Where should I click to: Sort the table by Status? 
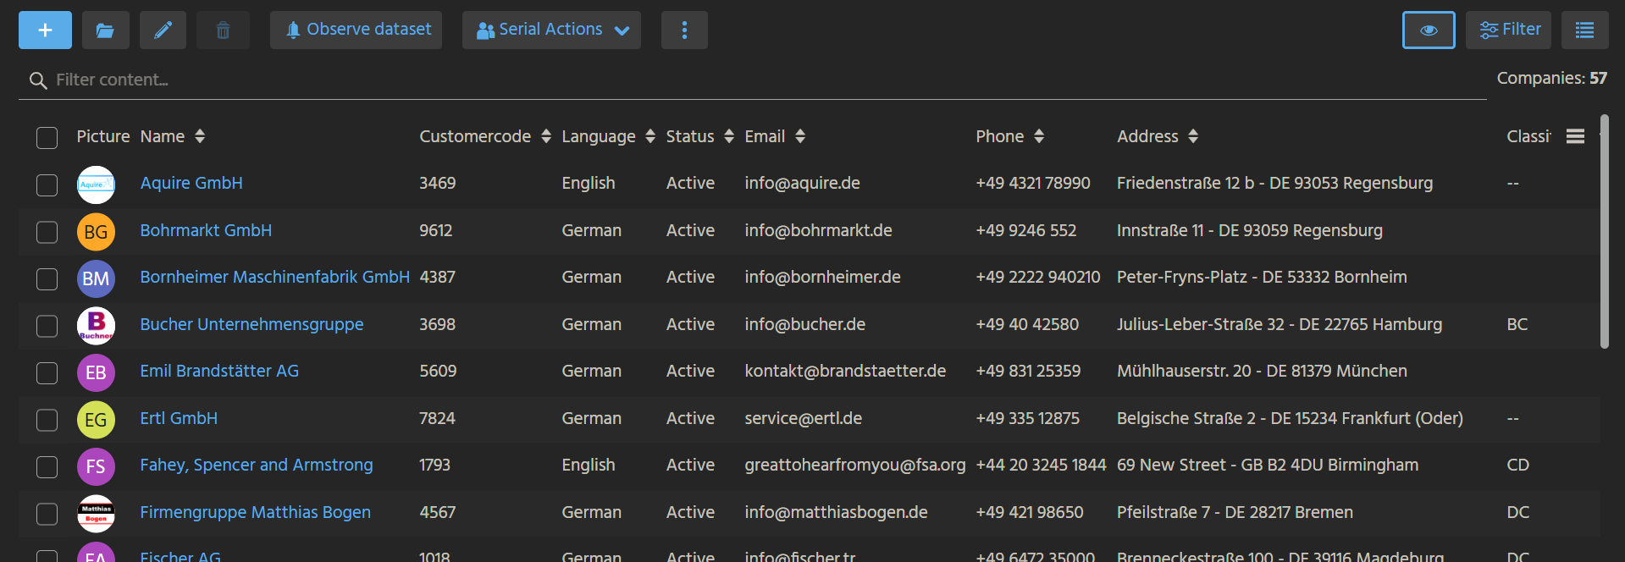click(728, 136)
